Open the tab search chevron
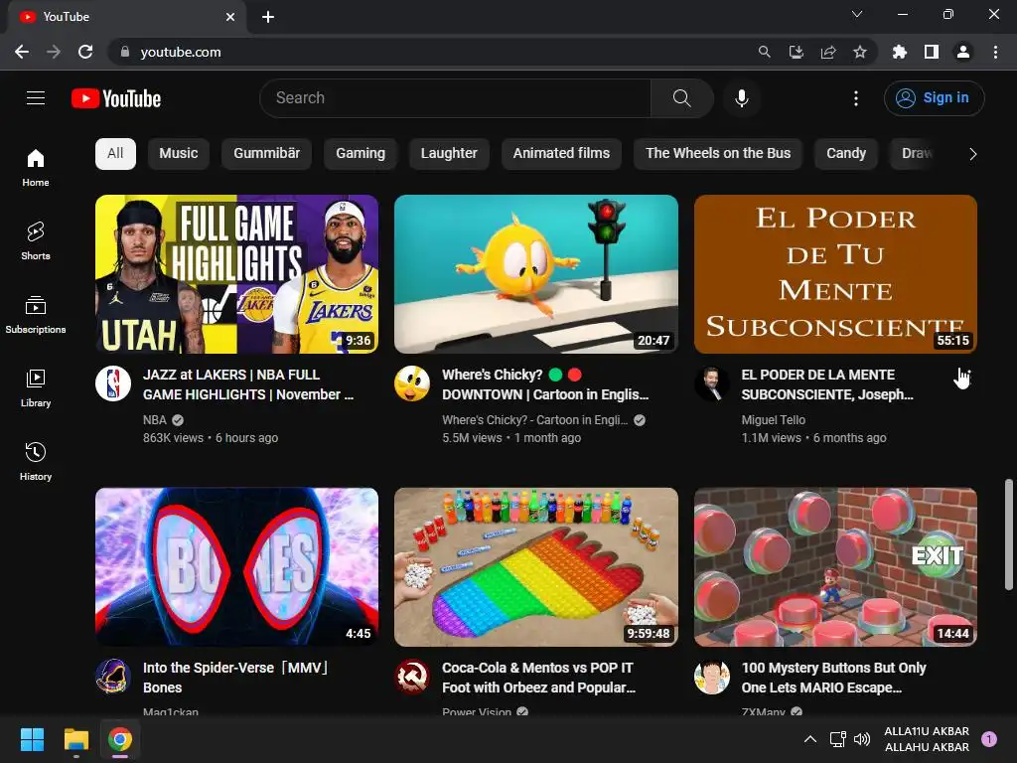Screen dimensions: 1017x763 (857, 14)
